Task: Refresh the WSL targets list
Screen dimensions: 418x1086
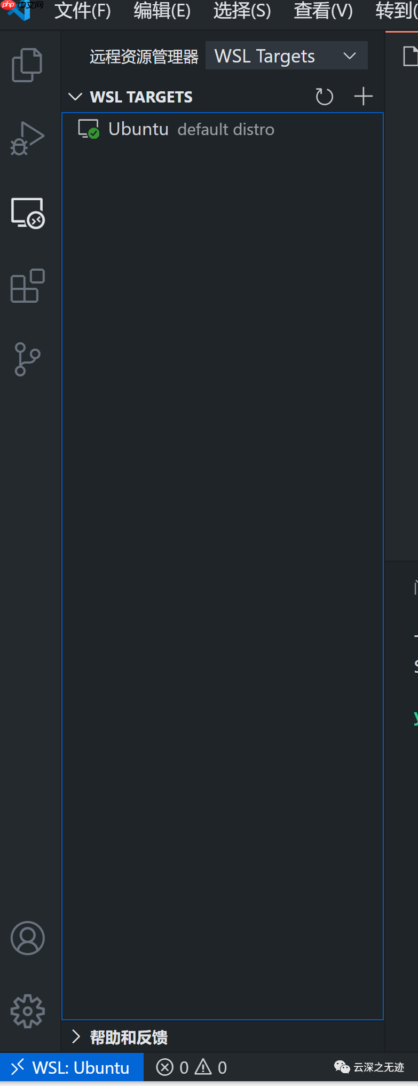Action: pyautogui.click(x=324, y=97)
